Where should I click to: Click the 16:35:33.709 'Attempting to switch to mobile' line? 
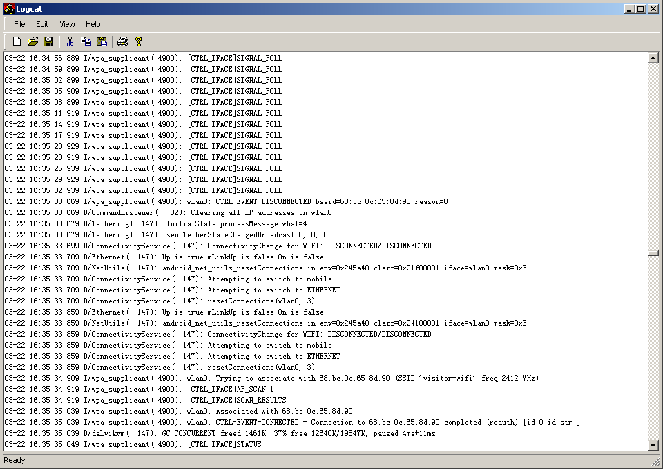[169, 279]
